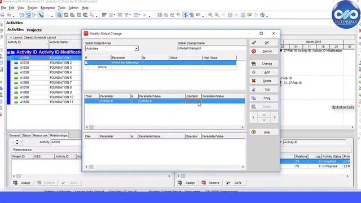This screenshot has width=361, height=203.
Task: Click the Zoom Out toolbar icon
Action: (x=217, y=15)
